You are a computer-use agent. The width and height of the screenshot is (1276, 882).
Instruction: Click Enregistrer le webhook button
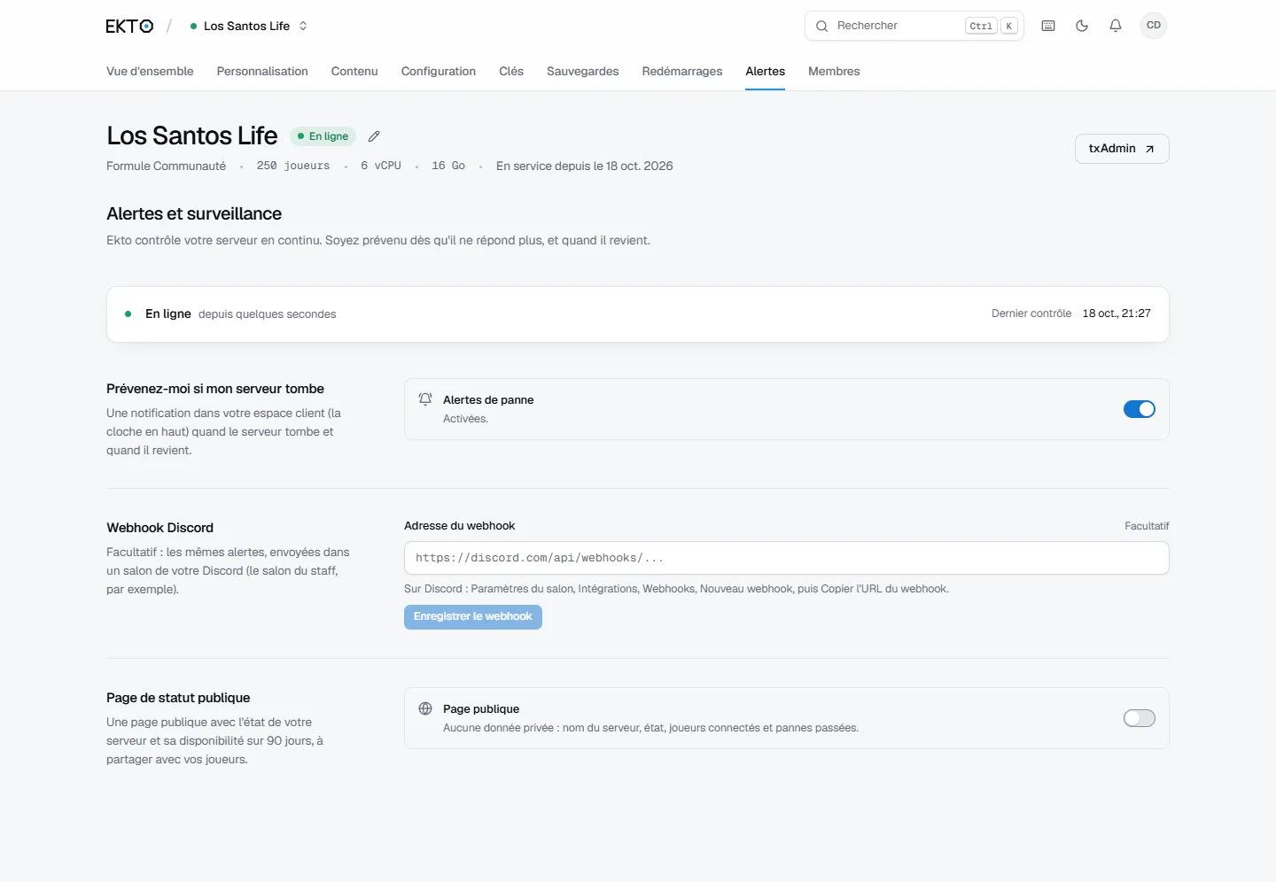473,616
